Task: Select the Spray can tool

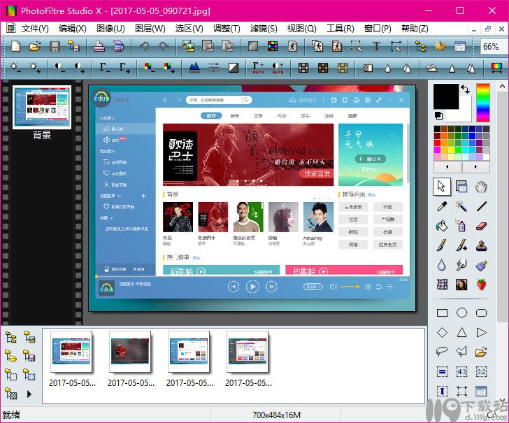Action: click(461, 226)
